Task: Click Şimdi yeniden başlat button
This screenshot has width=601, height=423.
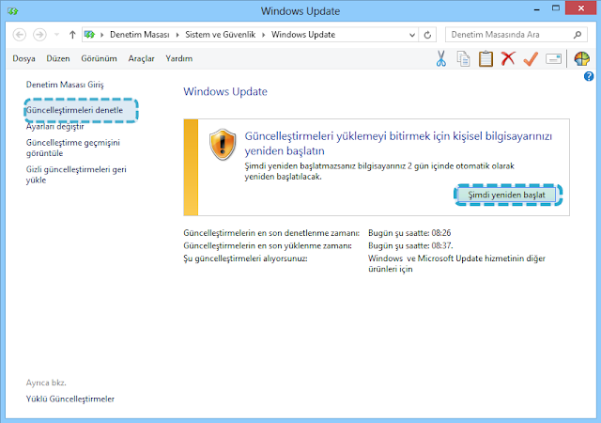Action: tap(506, 195)
